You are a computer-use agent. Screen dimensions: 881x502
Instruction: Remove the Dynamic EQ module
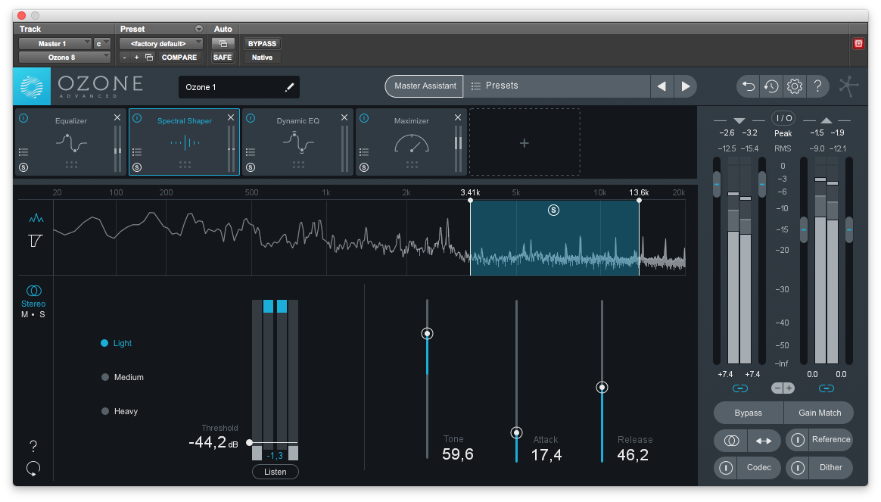(x=344, y=117)
